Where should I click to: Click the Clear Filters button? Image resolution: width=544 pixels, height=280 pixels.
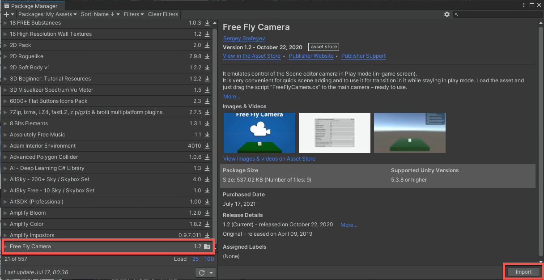(163, 14)
